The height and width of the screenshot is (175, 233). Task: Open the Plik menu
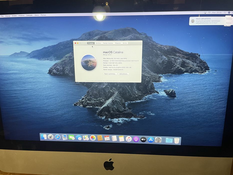coord(2,16)
